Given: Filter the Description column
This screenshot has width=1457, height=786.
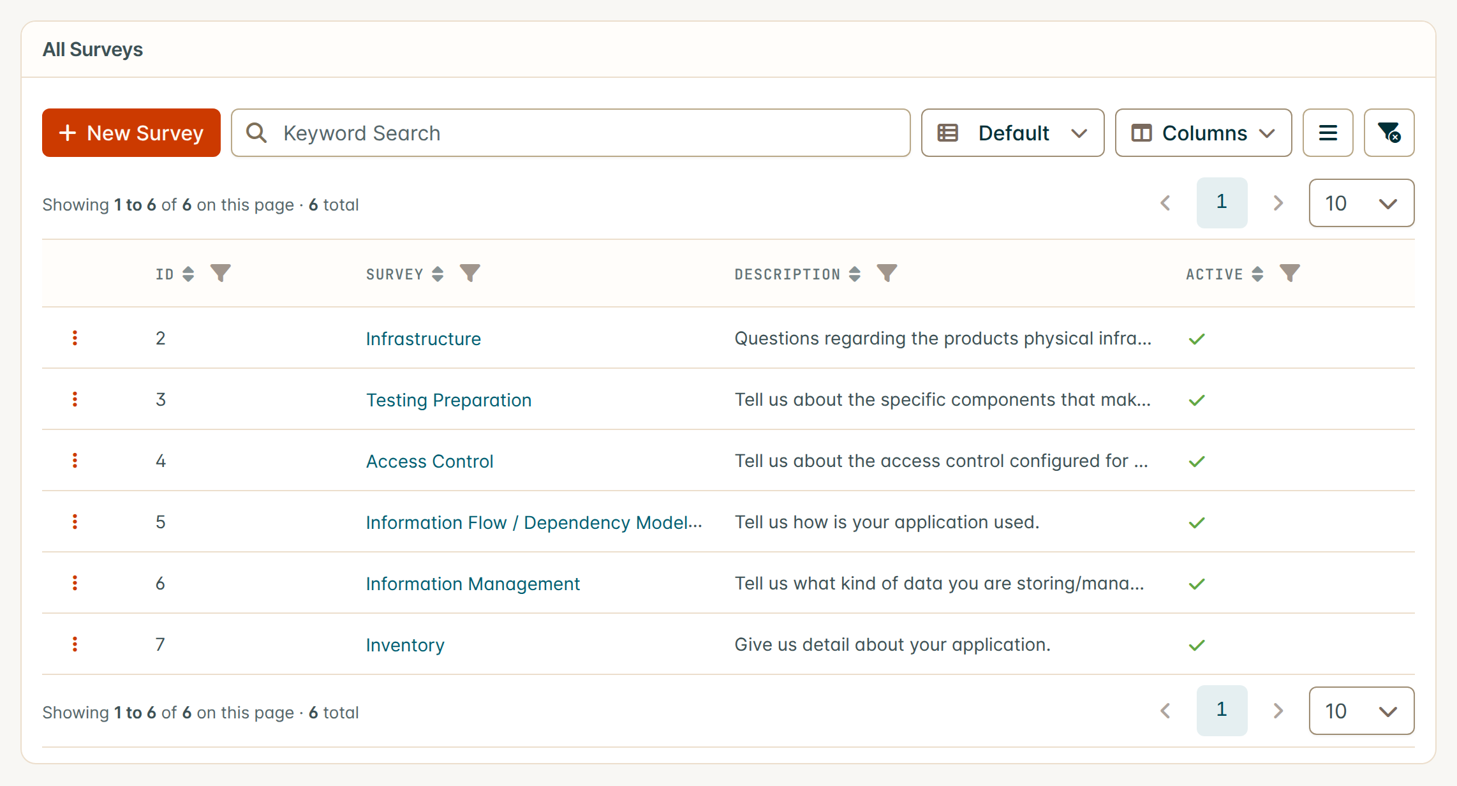Looking at the screenshot, I should pos(887,274).
